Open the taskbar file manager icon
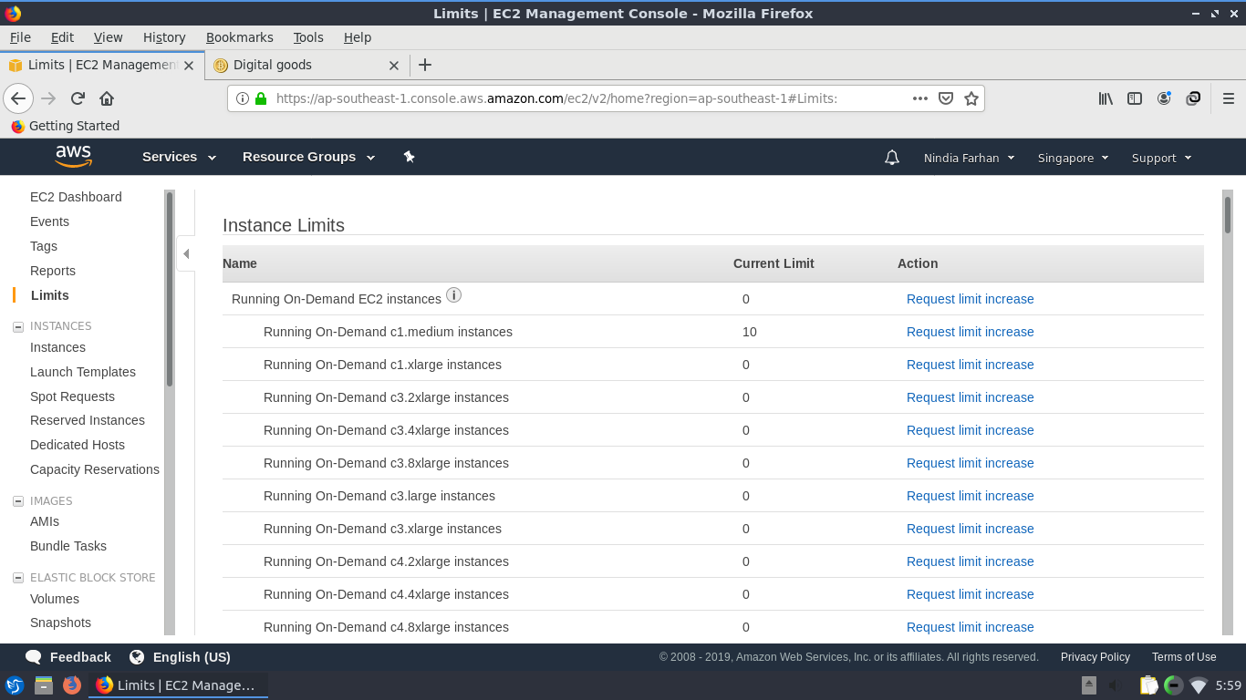 [x=43, y=685]
